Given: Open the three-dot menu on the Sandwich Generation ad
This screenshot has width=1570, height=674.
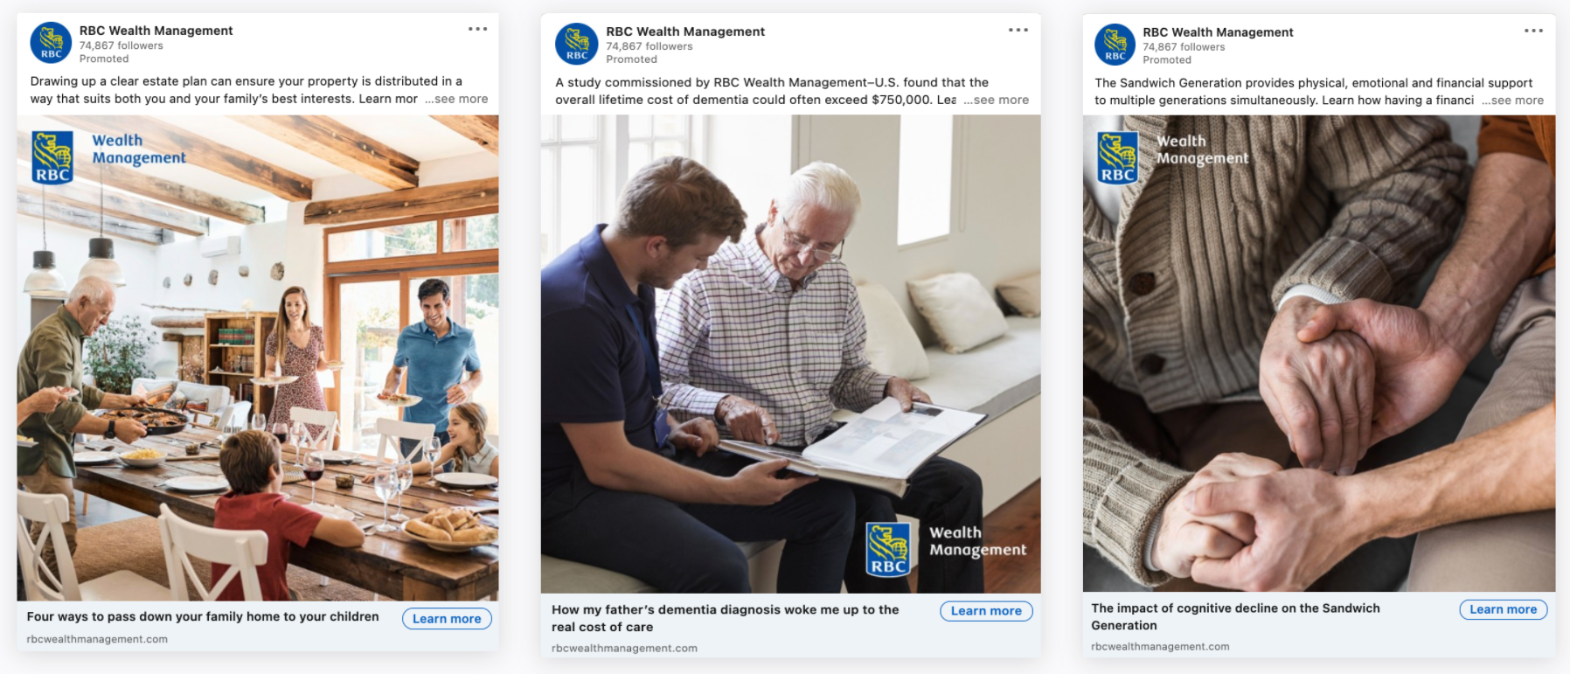Looking at the screenshot, I should click(x=1534, y=31).
